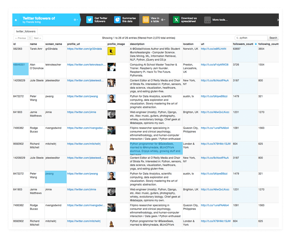Click the following_count value 1554
This screenshot has width=288, height=238.
click(x=261, y=64)
